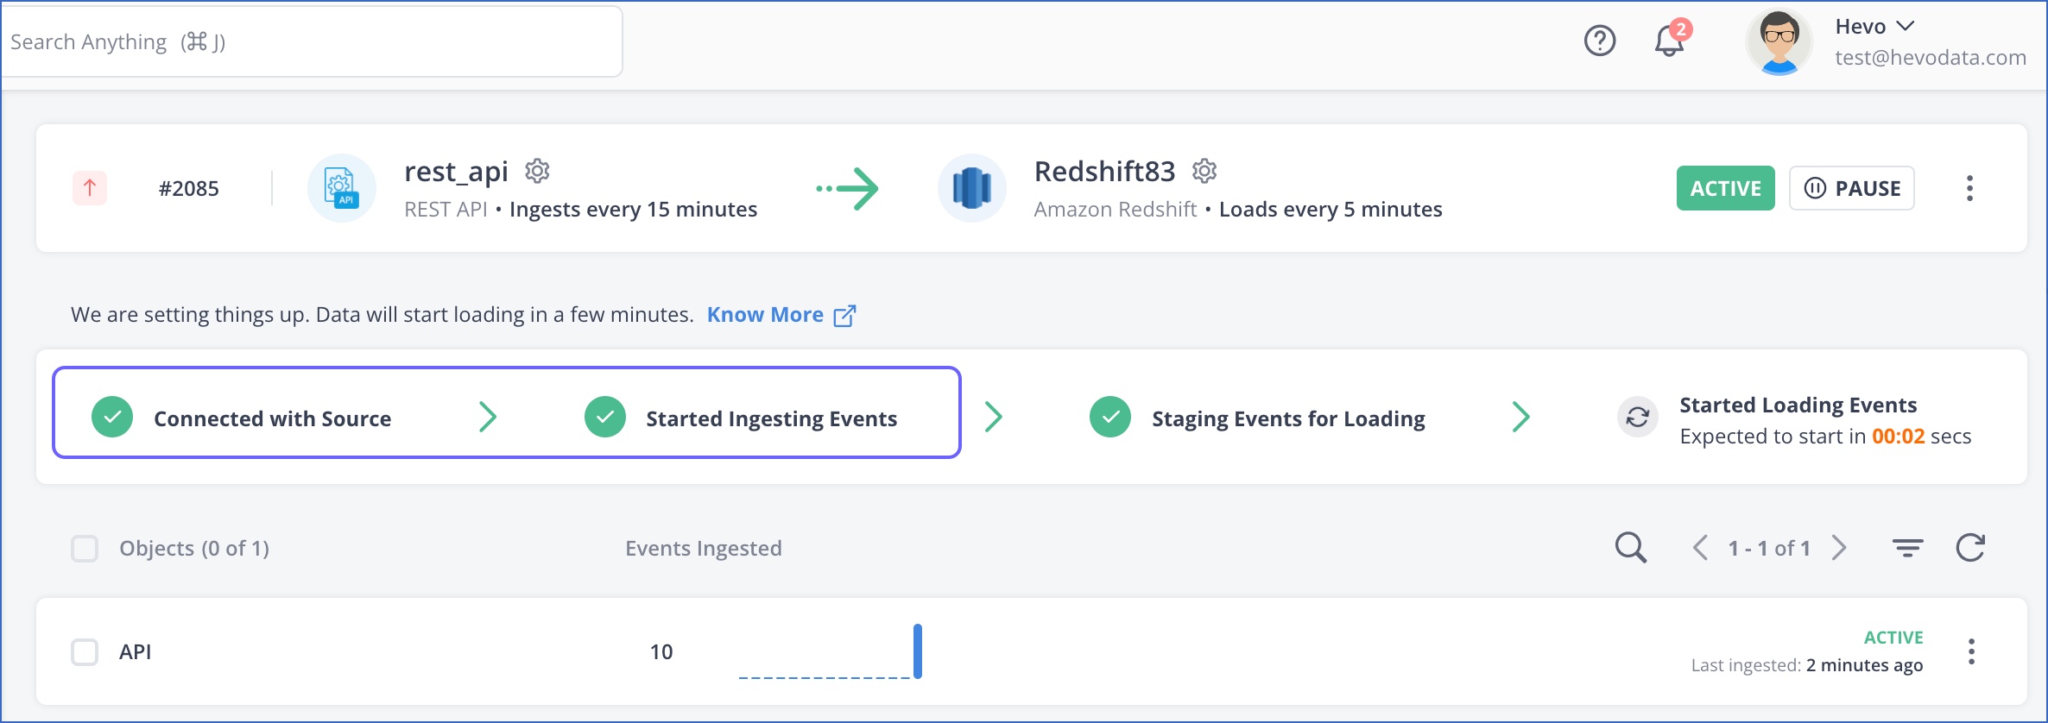
Task: Open the objects filter icon
Action: [x=1907, y=548]
